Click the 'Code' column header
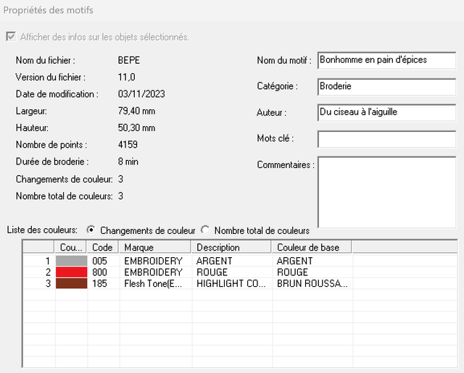This screenshot has width=464, height=373. (x=104, y=248)
